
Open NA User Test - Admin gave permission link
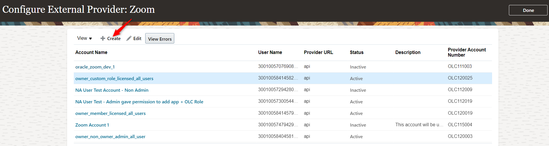(x=139, y=102)
